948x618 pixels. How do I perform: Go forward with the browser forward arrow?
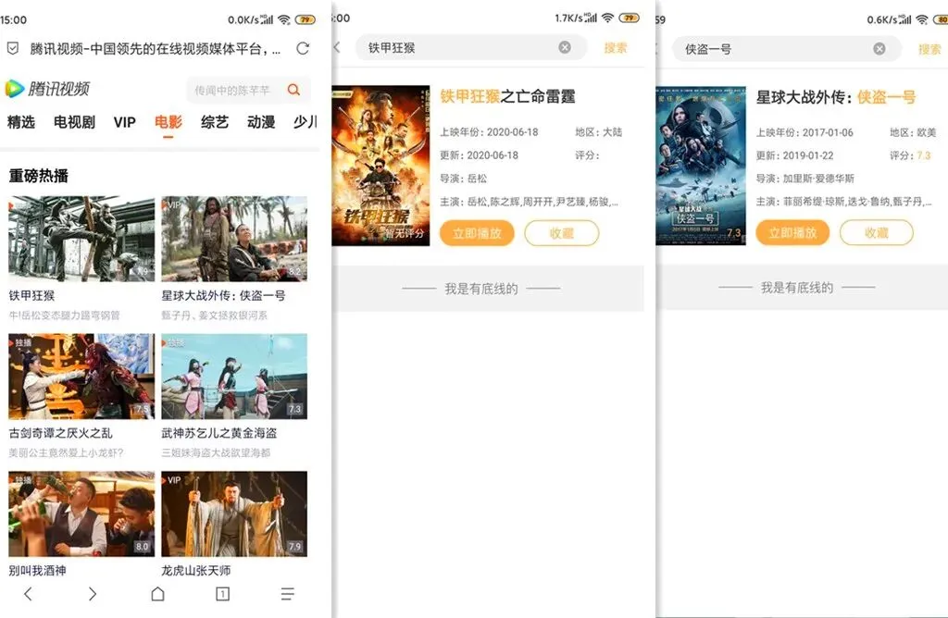click(92, 594)
